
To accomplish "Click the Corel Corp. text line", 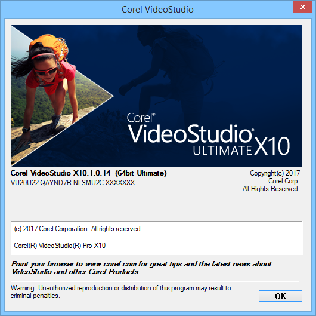I will (284, 181).
